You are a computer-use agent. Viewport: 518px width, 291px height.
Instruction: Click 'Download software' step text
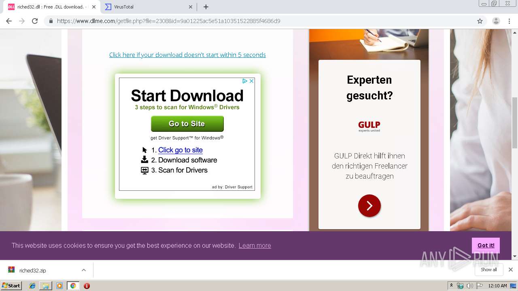point(188,160)
